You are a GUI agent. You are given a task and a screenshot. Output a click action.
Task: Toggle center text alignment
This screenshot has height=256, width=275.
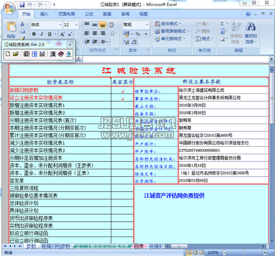[x=95, y=33]
